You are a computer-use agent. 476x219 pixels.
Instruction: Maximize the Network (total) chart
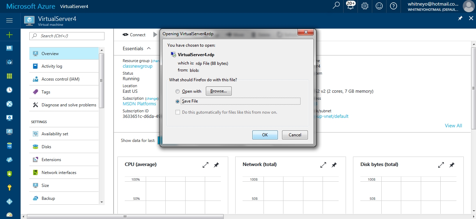click(x=323, y=165)
